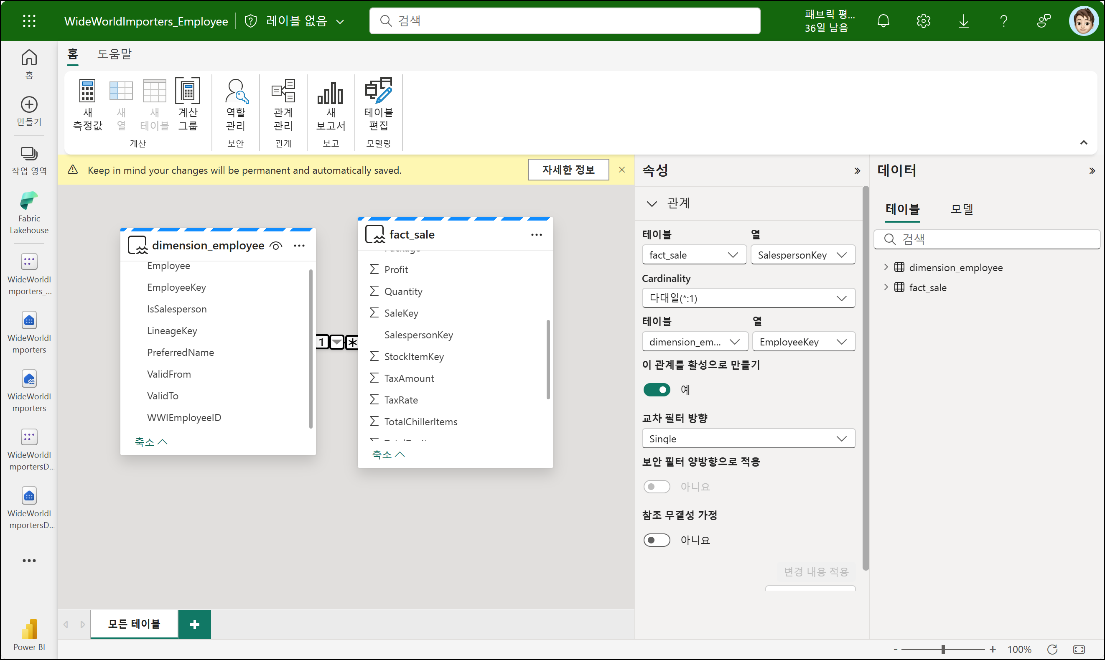This screenshot has height=660, width=1105.
Task: Open more options on fact_sale card
Action: click(x=537, y=235)
